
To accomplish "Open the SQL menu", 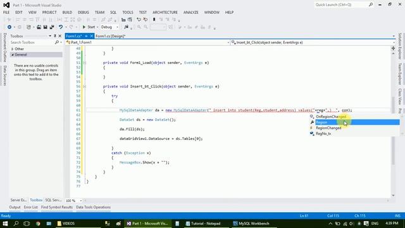I will (x=113, y=12).
